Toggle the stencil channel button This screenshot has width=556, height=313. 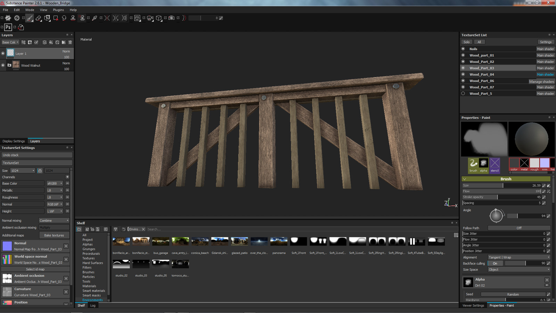pos(494,165)
